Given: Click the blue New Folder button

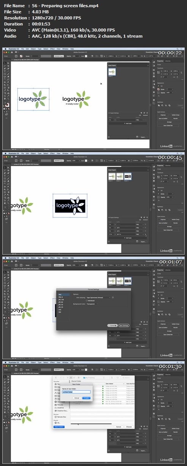Looking at the screenshot, I should [x=59, y=427].
